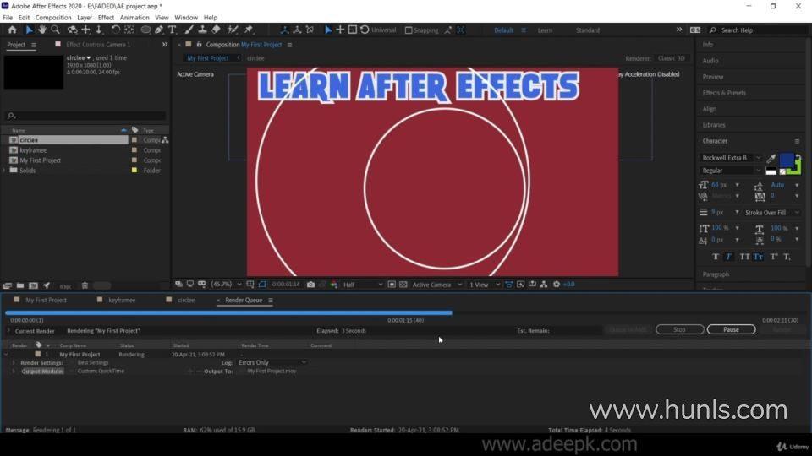Enable the Snapping checkbox
The image size is (812, 456).
point(409,30)
